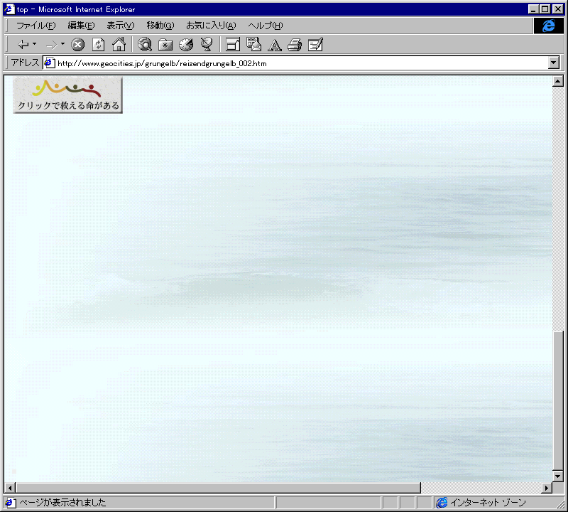Expand the address bar dropdown arrow
This screenshot has width=568, height=512.
[x=554, y=63]
